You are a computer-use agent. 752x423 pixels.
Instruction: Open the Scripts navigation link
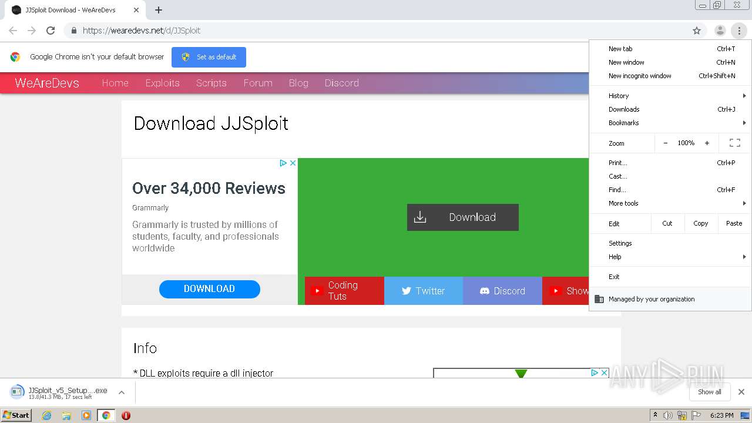(x=211, y=83)
